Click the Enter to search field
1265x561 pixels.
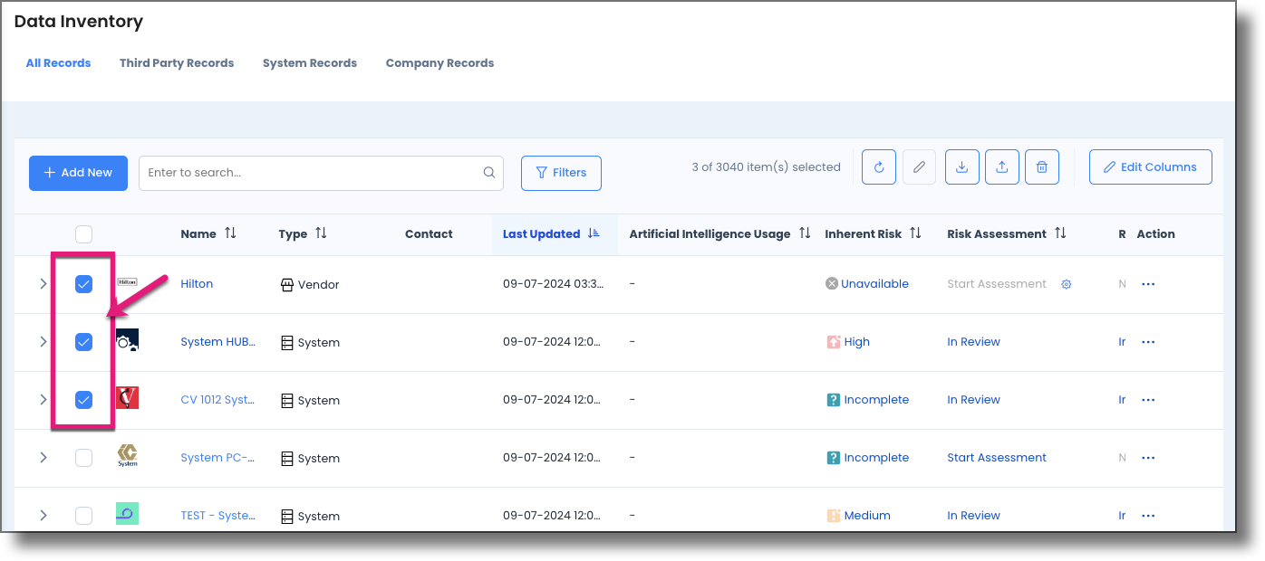tap(321, 173)
